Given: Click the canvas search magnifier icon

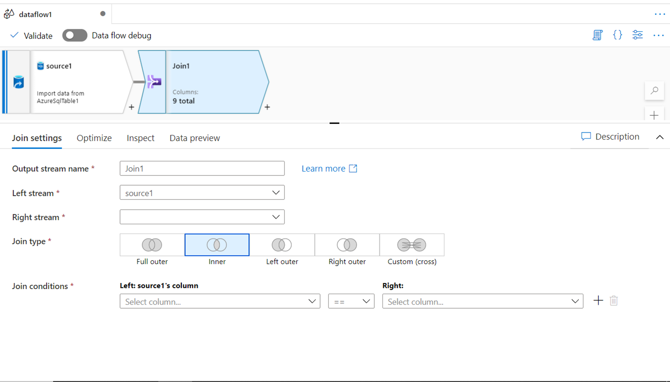Looking at the screenshot, I should [654, 91].
